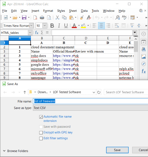Open the font size dropdown

point(45,26)
